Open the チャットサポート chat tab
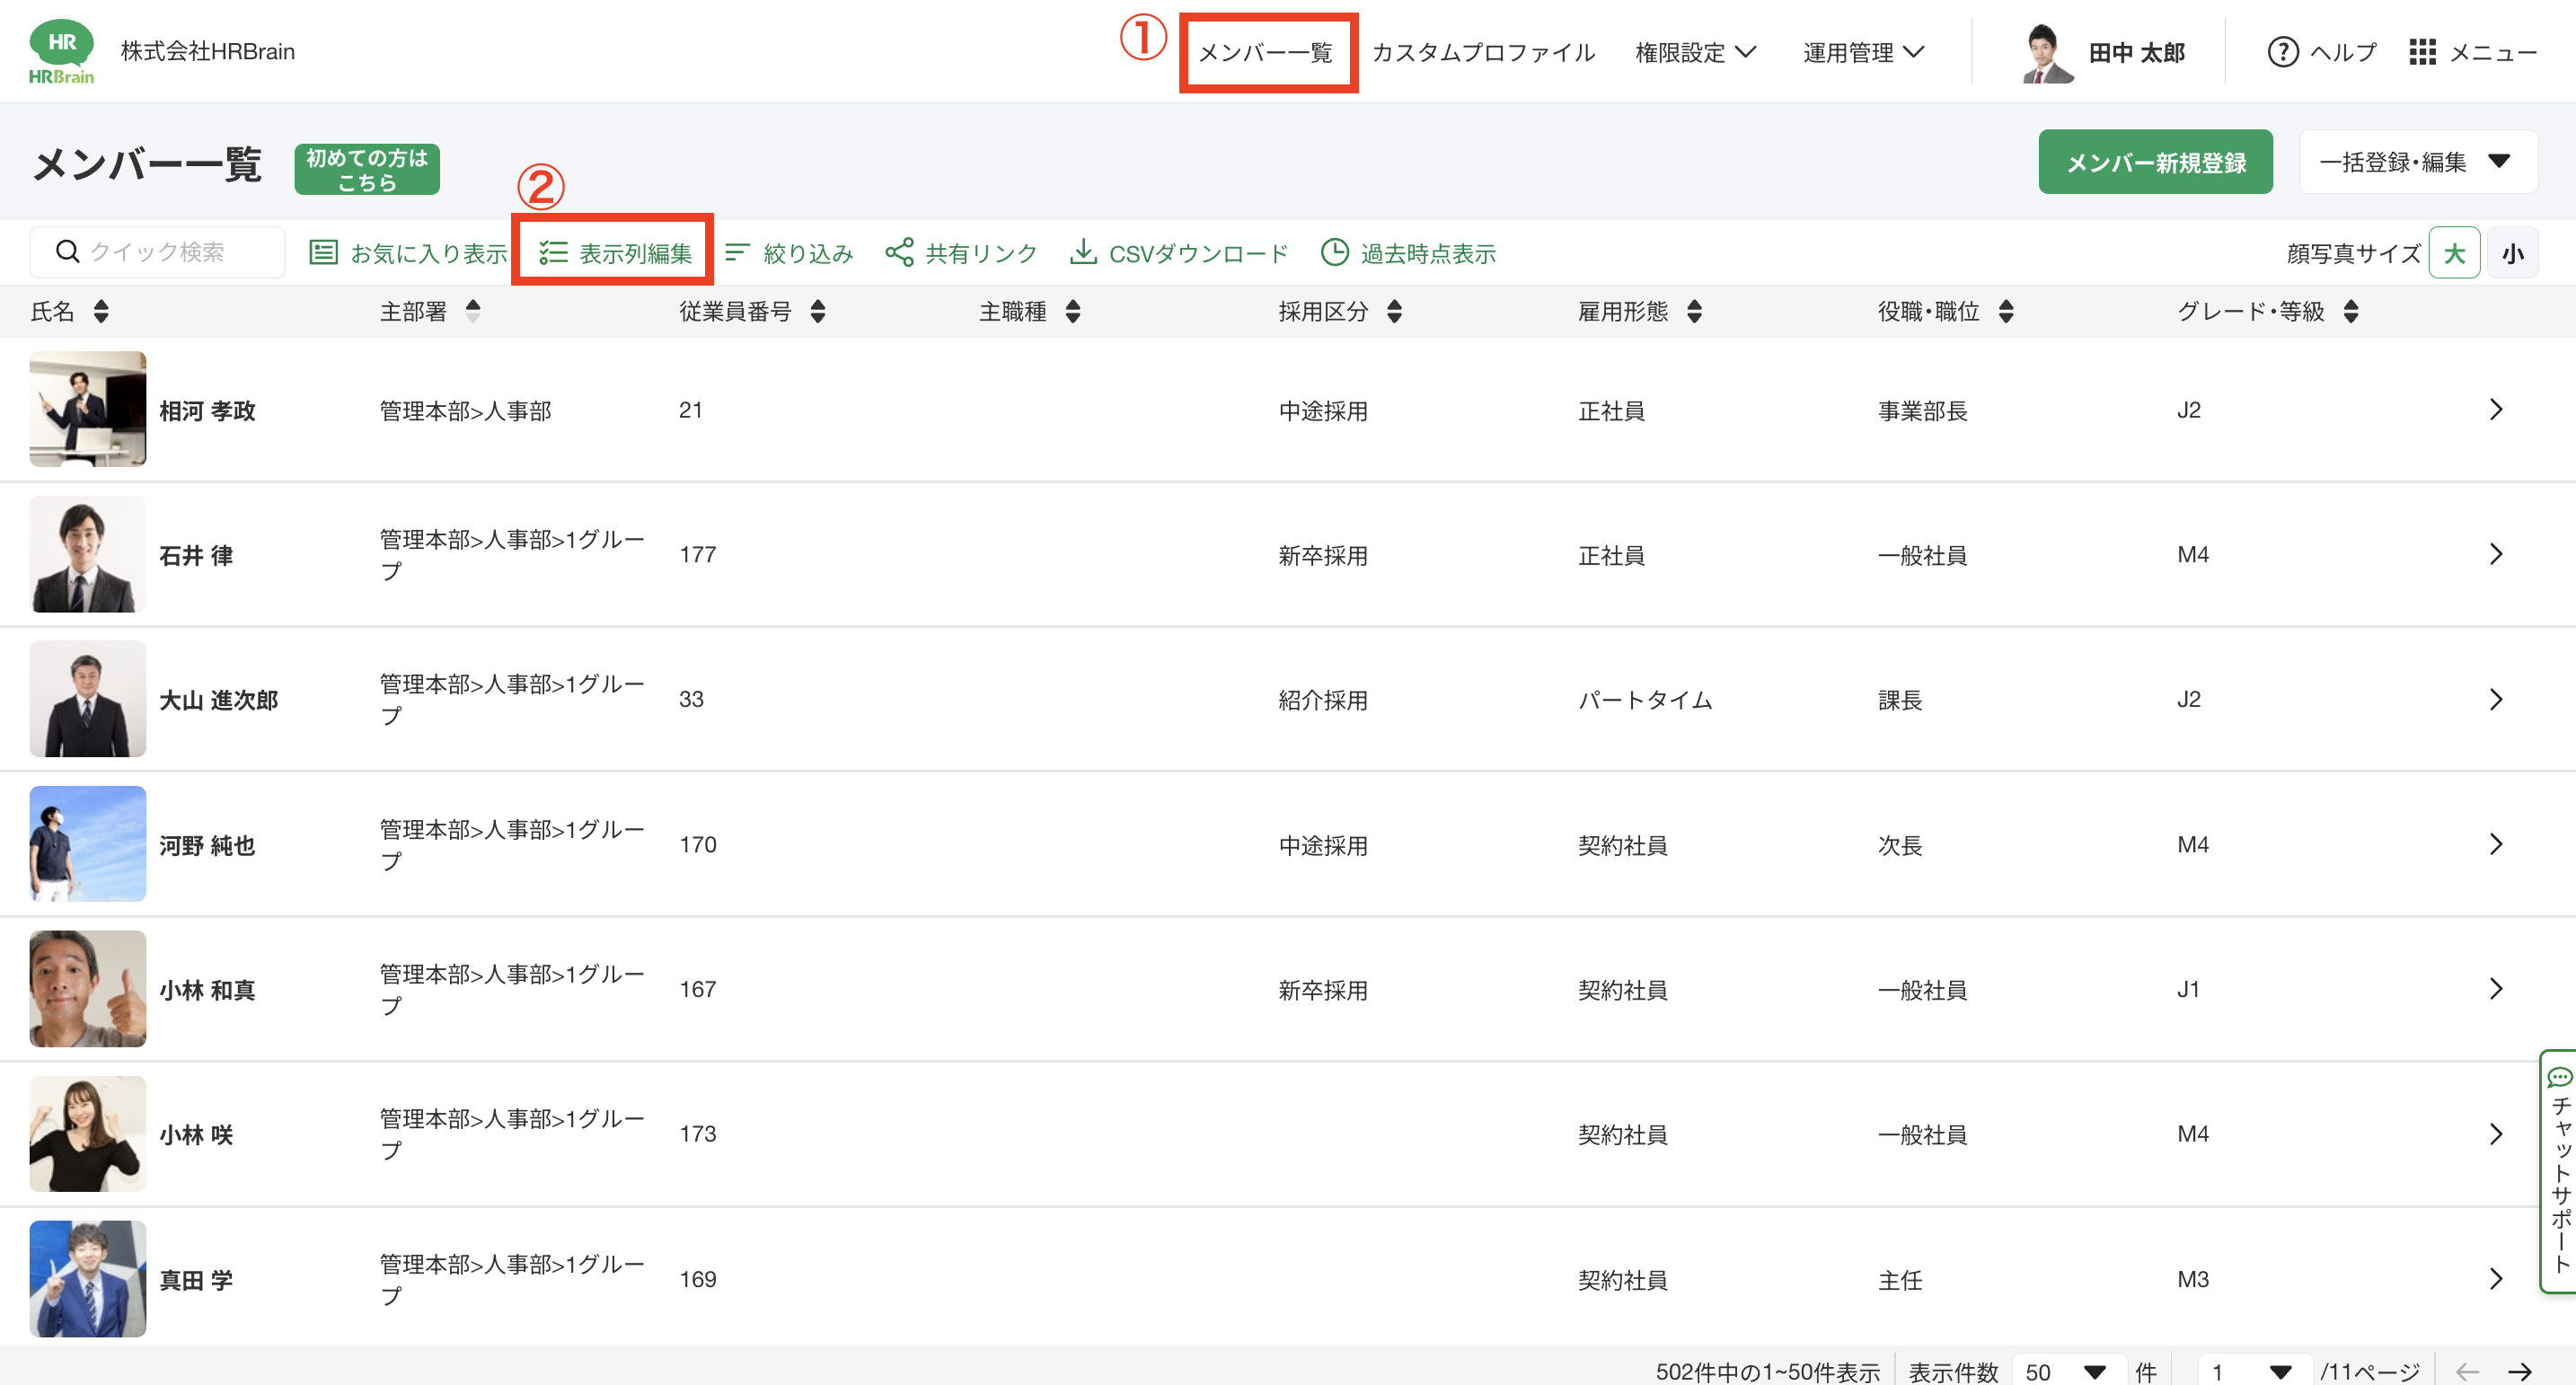Image resolution: width=2576 pixels, height=1385 pixels. pyautogui.click(x=2558, y=1170)
